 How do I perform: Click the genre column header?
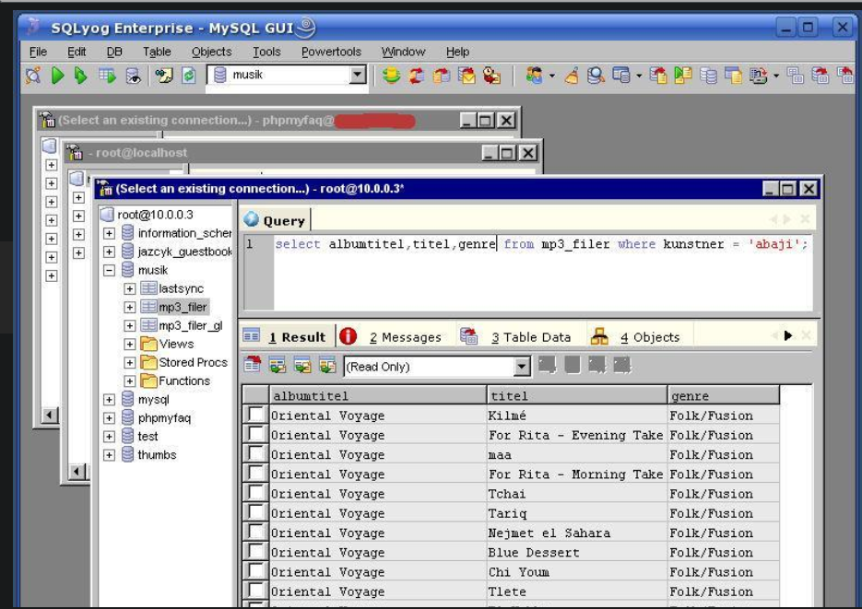pyautogui.click(x=724, y=395)
